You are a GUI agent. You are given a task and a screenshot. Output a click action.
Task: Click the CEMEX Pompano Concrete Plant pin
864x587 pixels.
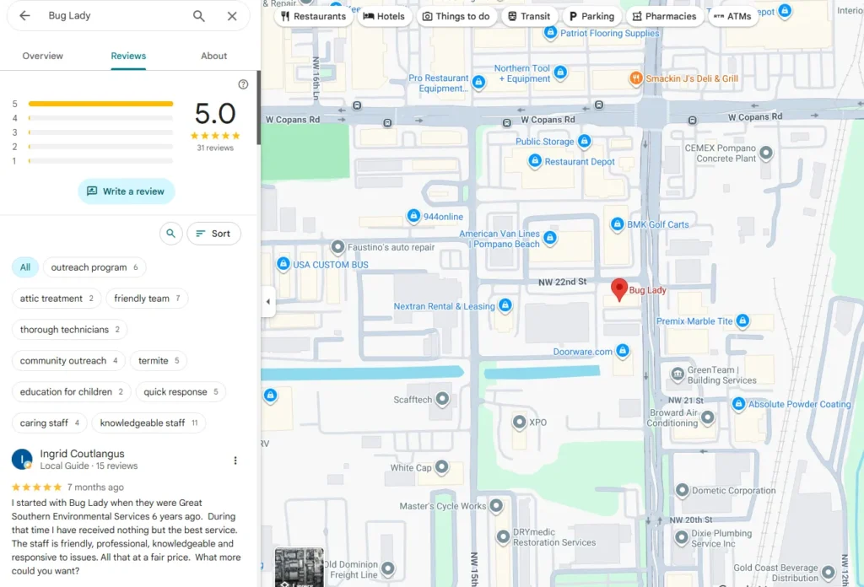pos(766,153)
